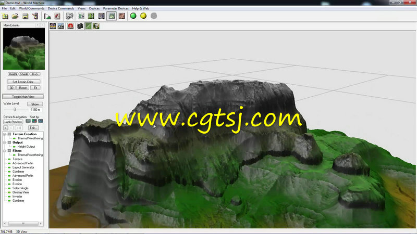Image resolution: width=417 pixels, height=234 pixels.
Task: Switch preview to H+S mode
Action: [x=35, y=74]
